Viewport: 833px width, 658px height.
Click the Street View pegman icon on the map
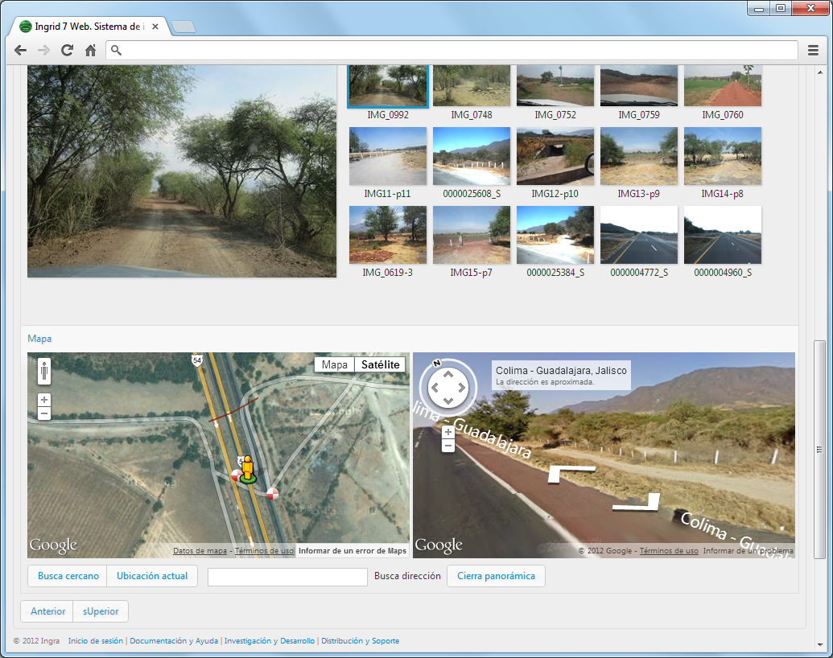pyautogui.click(x=44, y=372)
